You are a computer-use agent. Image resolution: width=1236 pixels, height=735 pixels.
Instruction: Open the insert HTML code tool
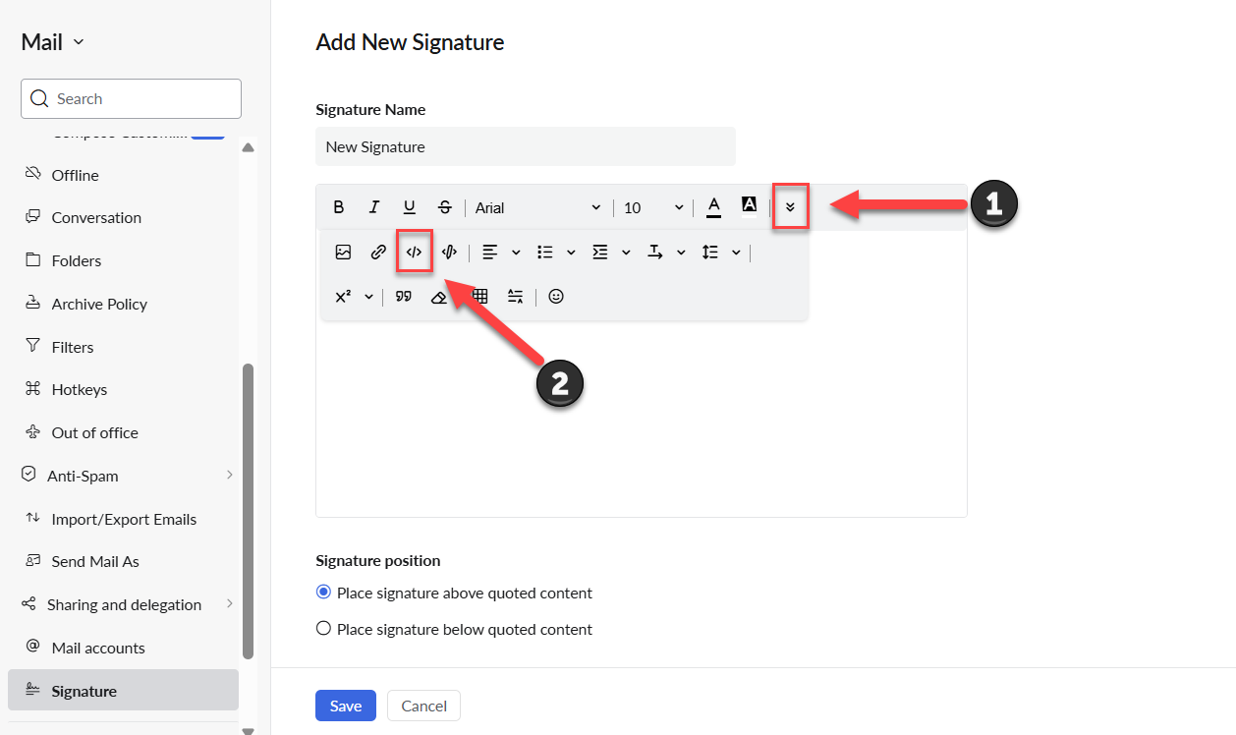(414, 253)
